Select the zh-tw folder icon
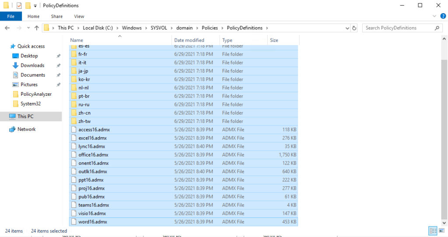Image resolution: width=448 pixels, height=237 pixels. tap(73, 121)
